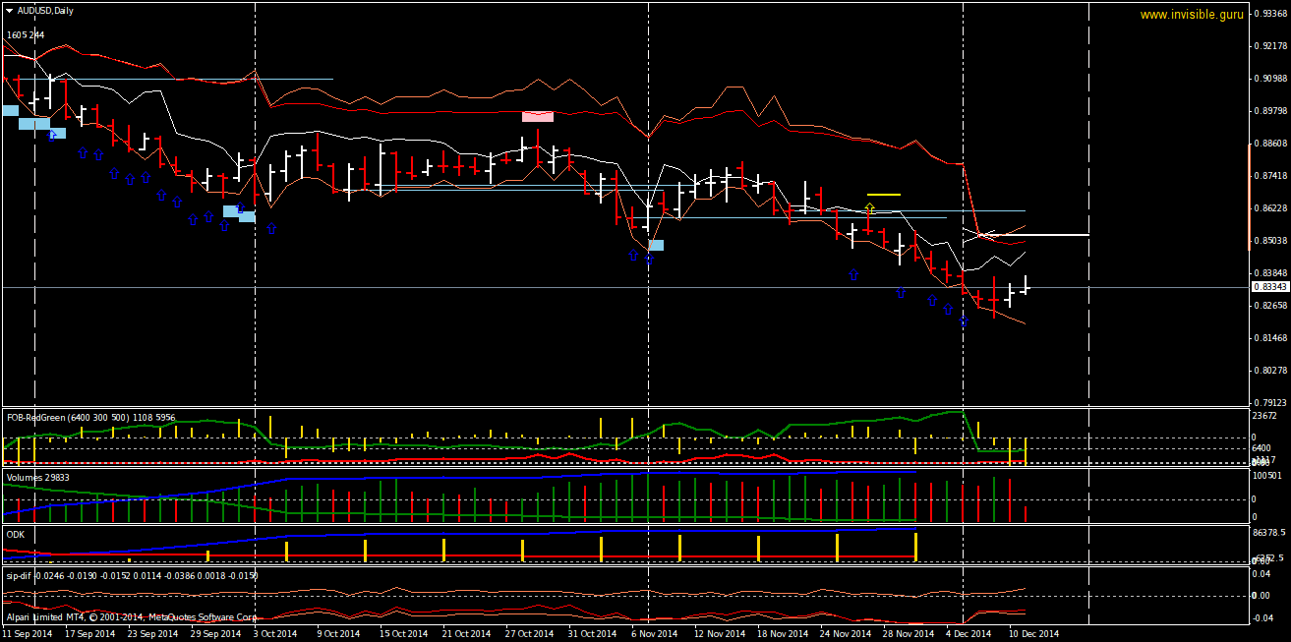Click the 4 Dec 2014 date label
1291x642 pixels.
(x=969, y=634)
